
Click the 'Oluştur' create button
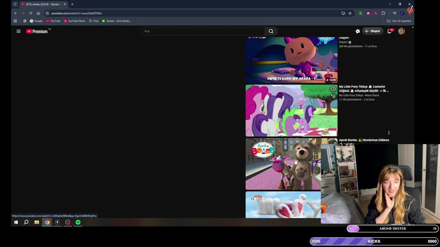click(x=372, y=31)
